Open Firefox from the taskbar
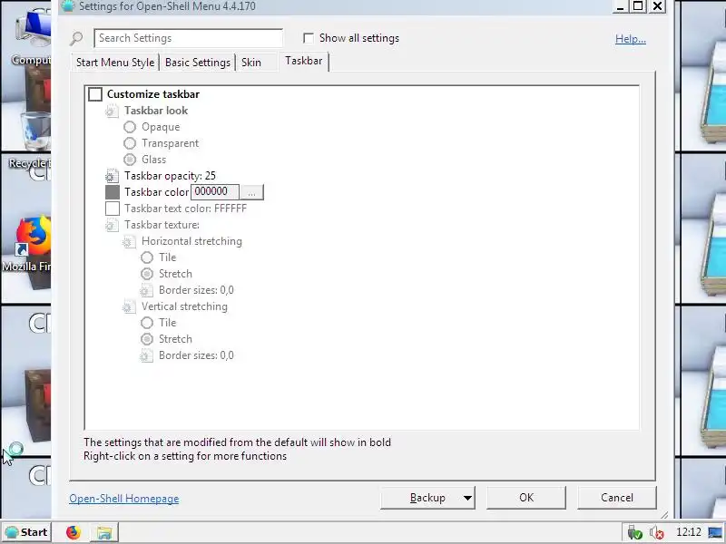This screenshot has width=726, height=544. pos(74,532)
